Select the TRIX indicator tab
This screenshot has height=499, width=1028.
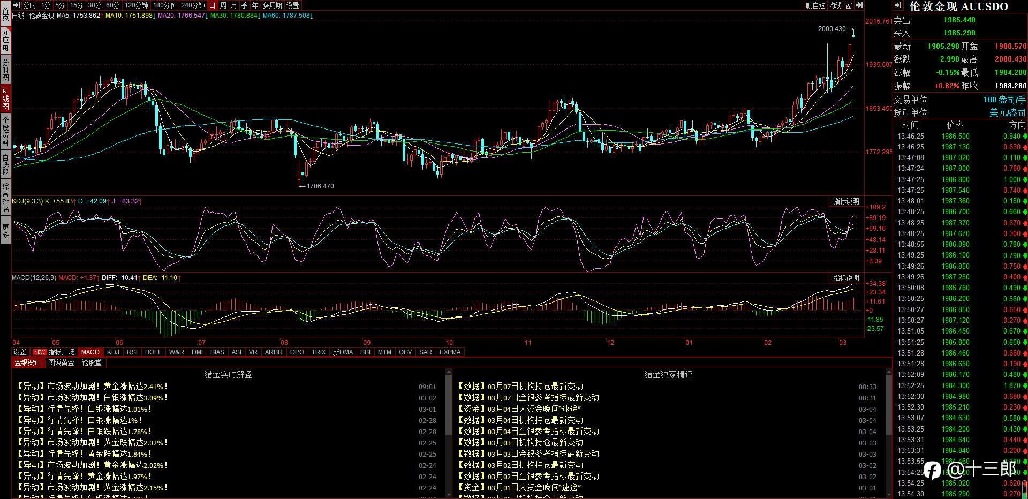(319, 352)
